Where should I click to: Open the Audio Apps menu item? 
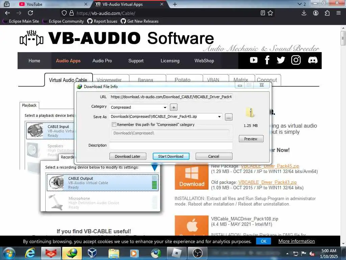tap(68, 61)
